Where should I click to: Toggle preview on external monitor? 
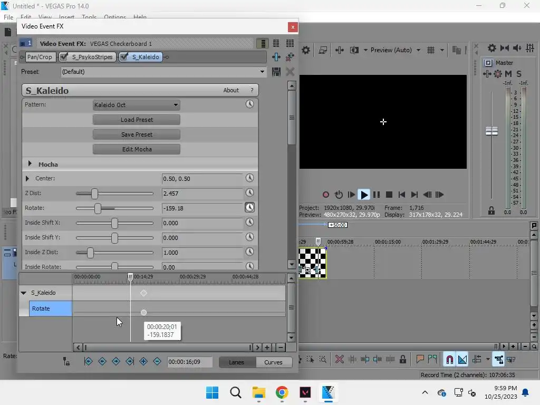tap(323, 50)
